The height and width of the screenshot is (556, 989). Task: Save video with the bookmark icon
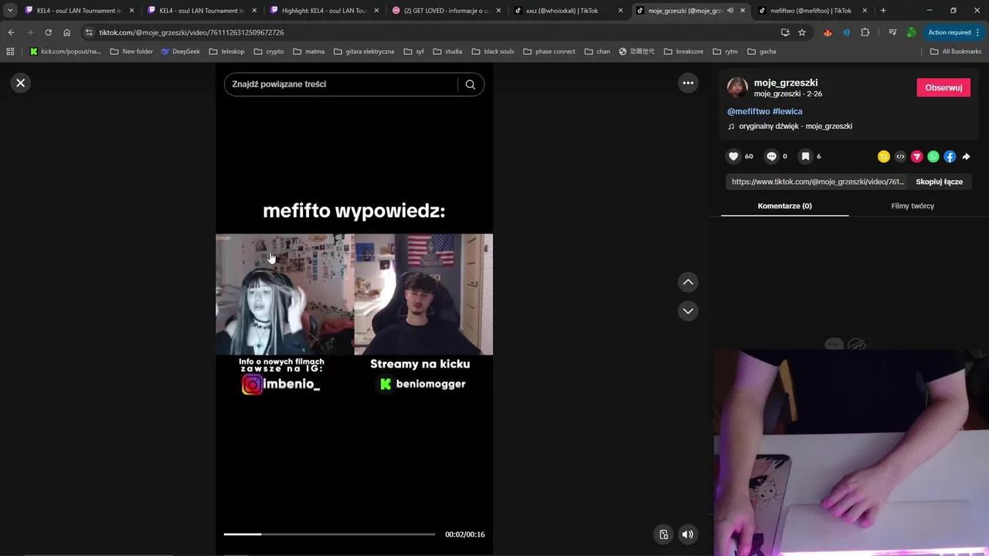tap(805, 156)
